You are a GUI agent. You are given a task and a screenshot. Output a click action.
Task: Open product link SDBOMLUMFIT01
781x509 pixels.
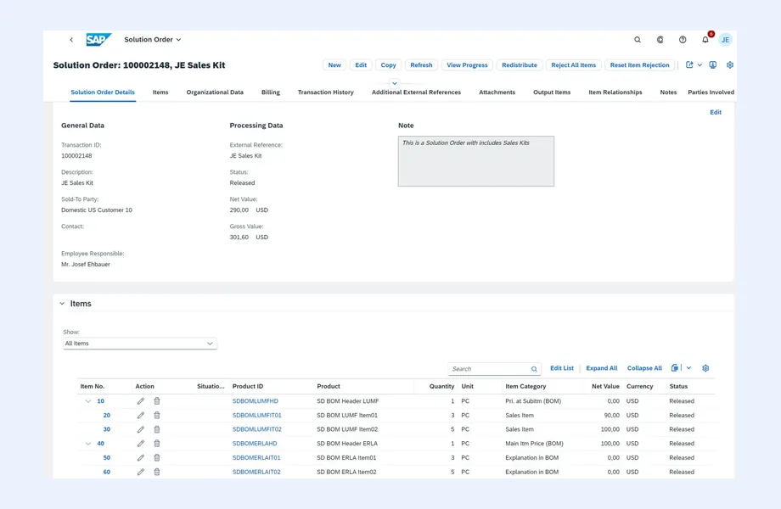point(257,415)
